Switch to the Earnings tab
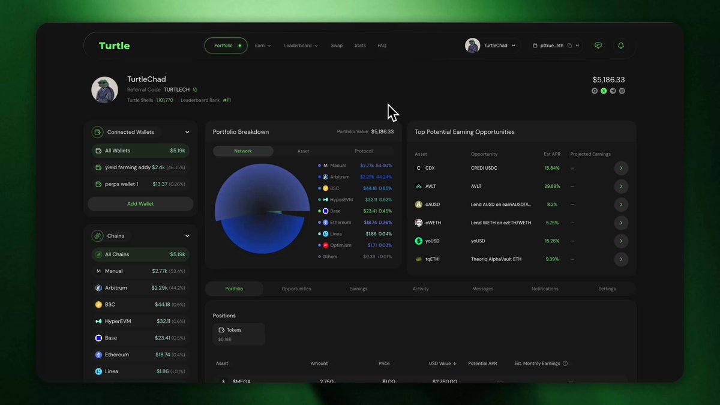 [x=358, y=289]
